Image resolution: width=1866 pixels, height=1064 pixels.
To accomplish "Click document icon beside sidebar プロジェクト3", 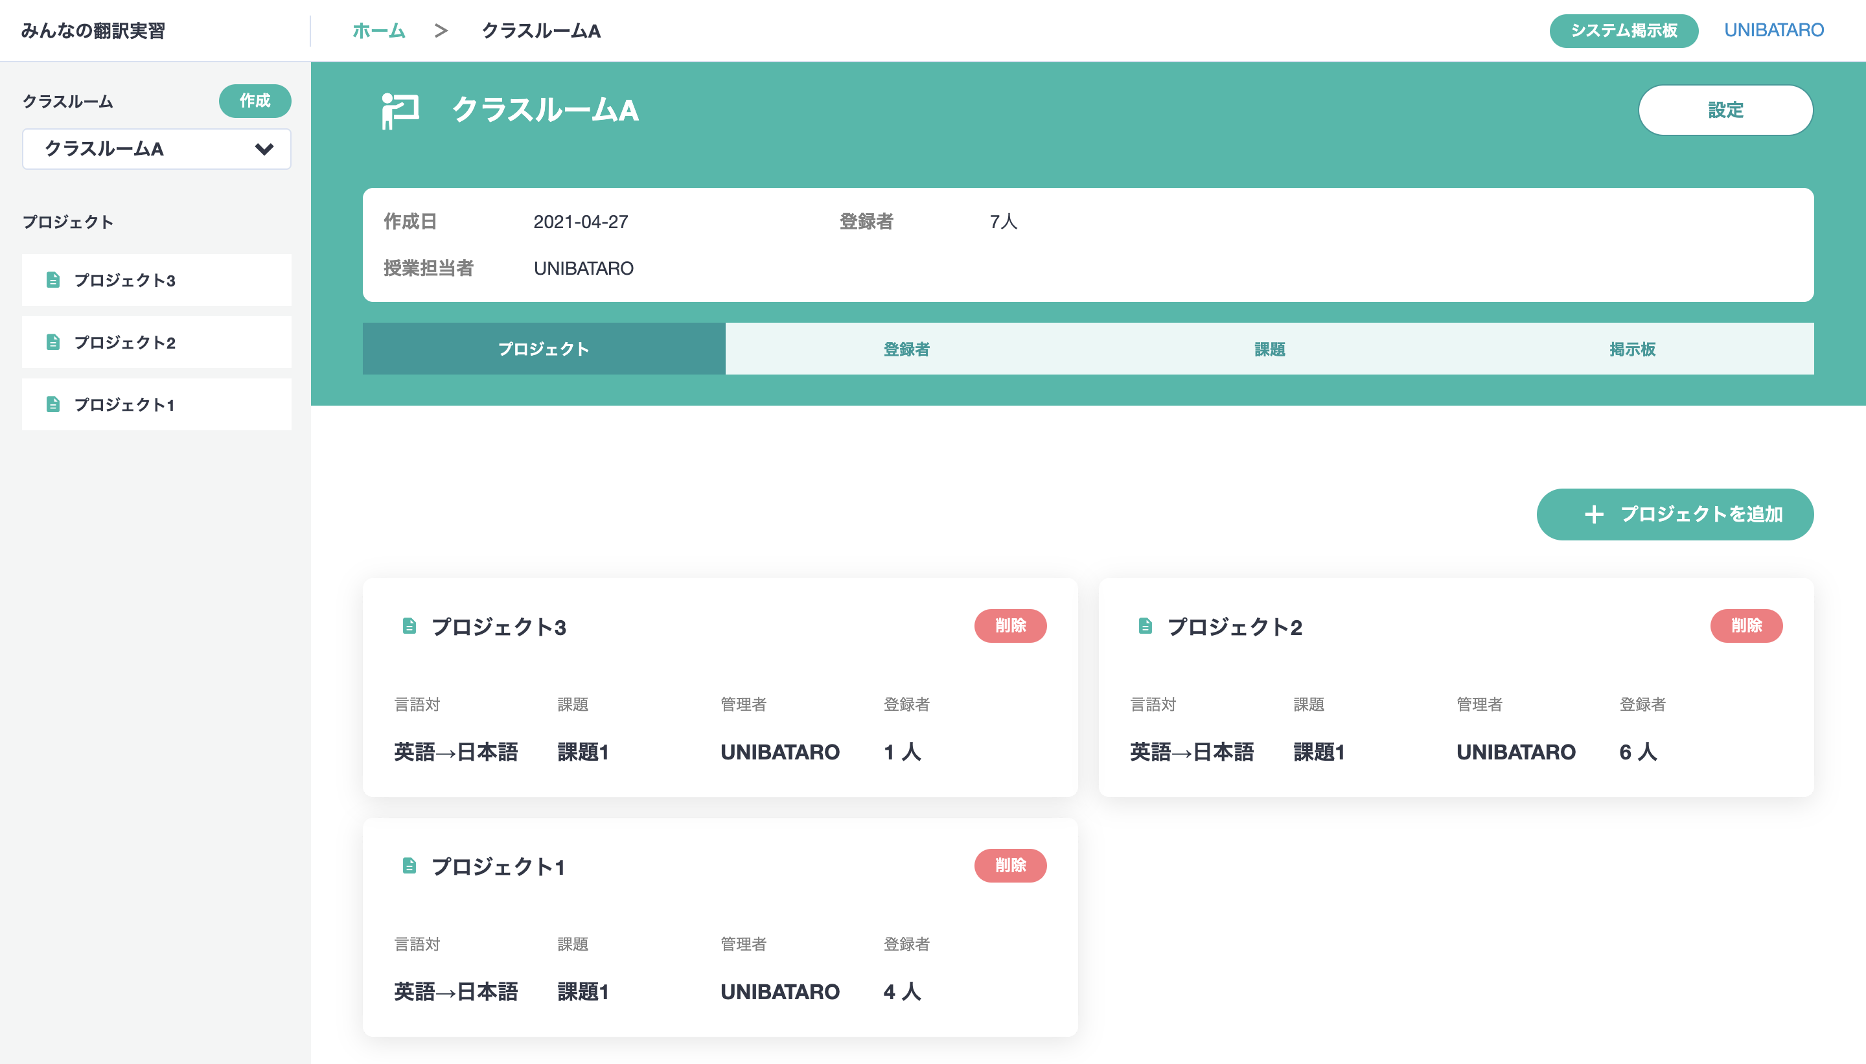I will (x=52, y=280).
